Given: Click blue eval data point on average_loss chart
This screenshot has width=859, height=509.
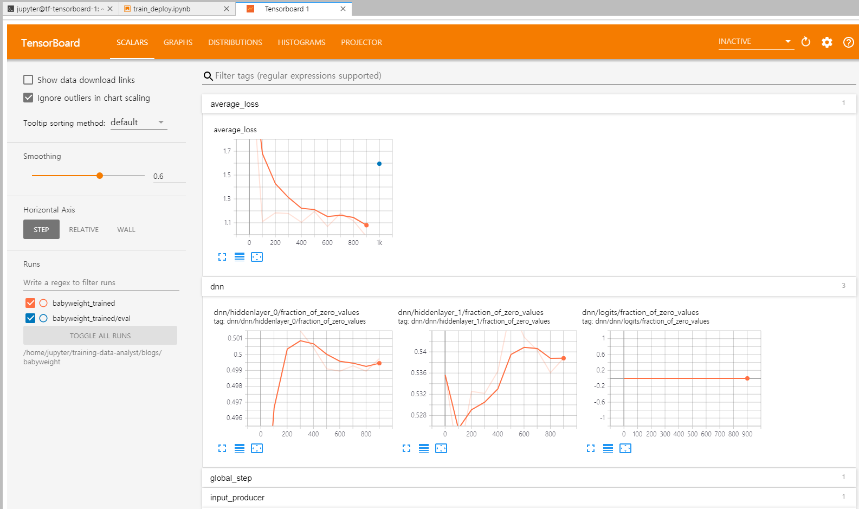Looking at the screenshot, I should point(379,164).
